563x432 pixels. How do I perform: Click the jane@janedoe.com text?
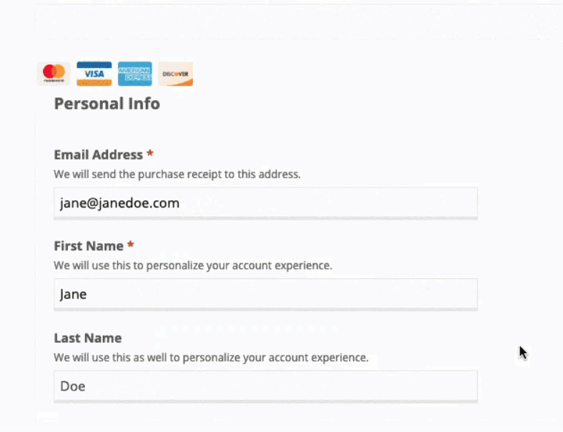tap(119, 203)
